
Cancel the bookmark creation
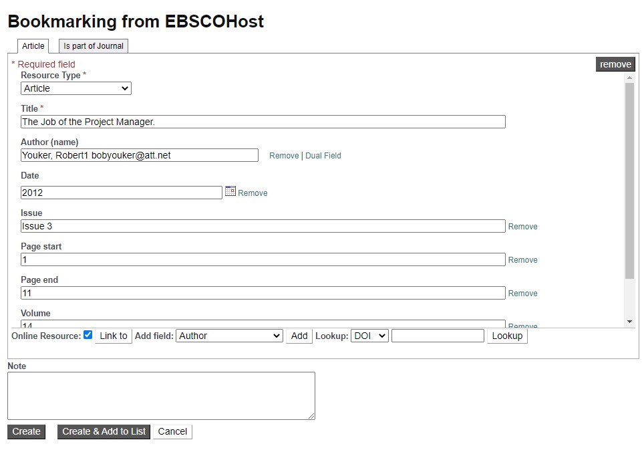pos(172,431)
